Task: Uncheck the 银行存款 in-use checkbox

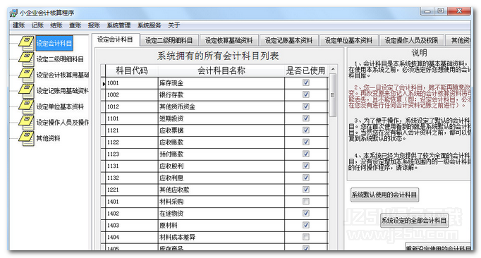Action: (x=306, y=94)
